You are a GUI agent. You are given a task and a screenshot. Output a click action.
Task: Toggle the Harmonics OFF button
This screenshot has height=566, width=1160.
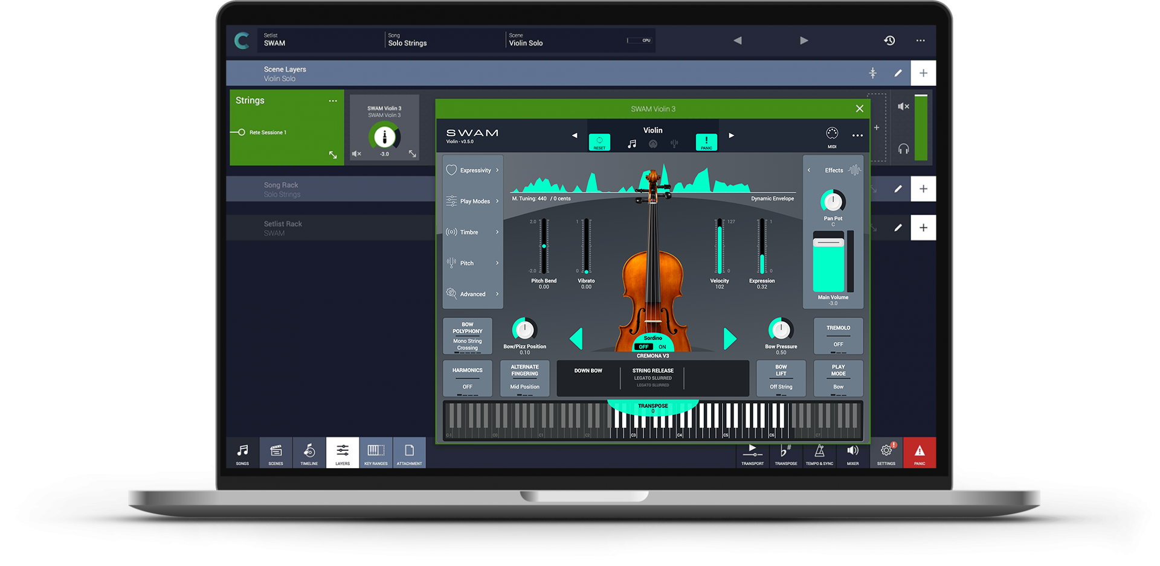(x=467, y=378)
